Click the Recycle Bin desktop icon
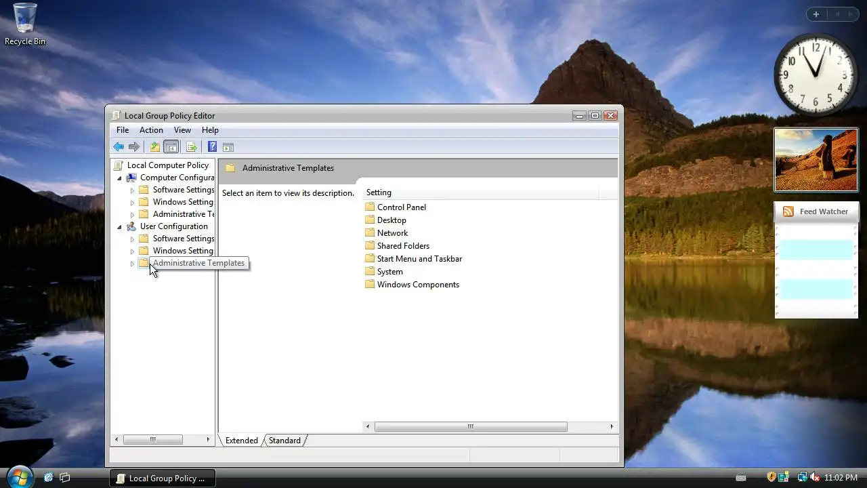Viewport: 867px width, 488px height. point(25,24)
